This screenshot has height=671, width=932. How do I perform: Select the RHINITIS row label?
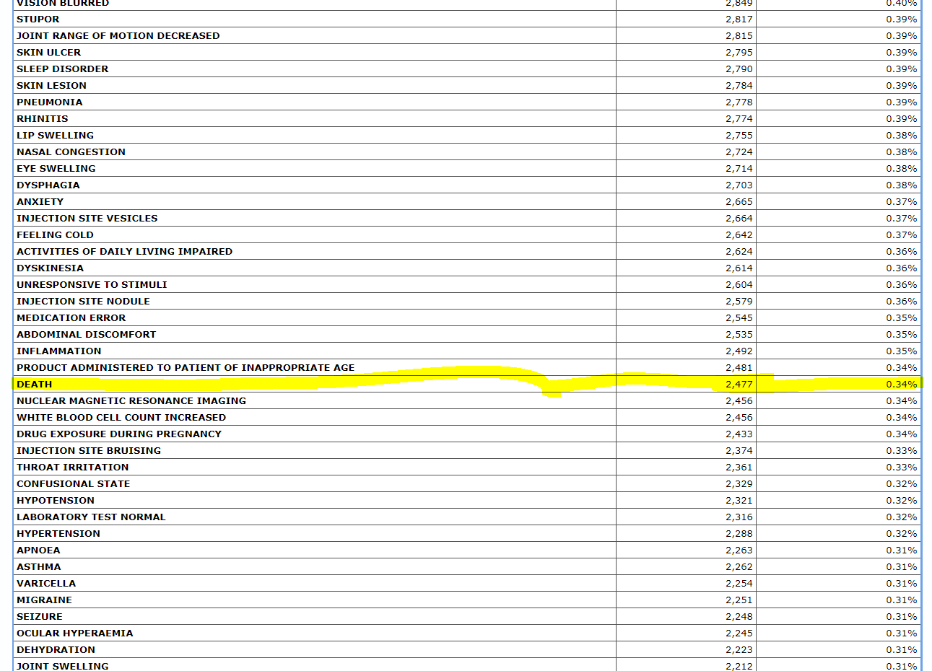tap(43, 119)
